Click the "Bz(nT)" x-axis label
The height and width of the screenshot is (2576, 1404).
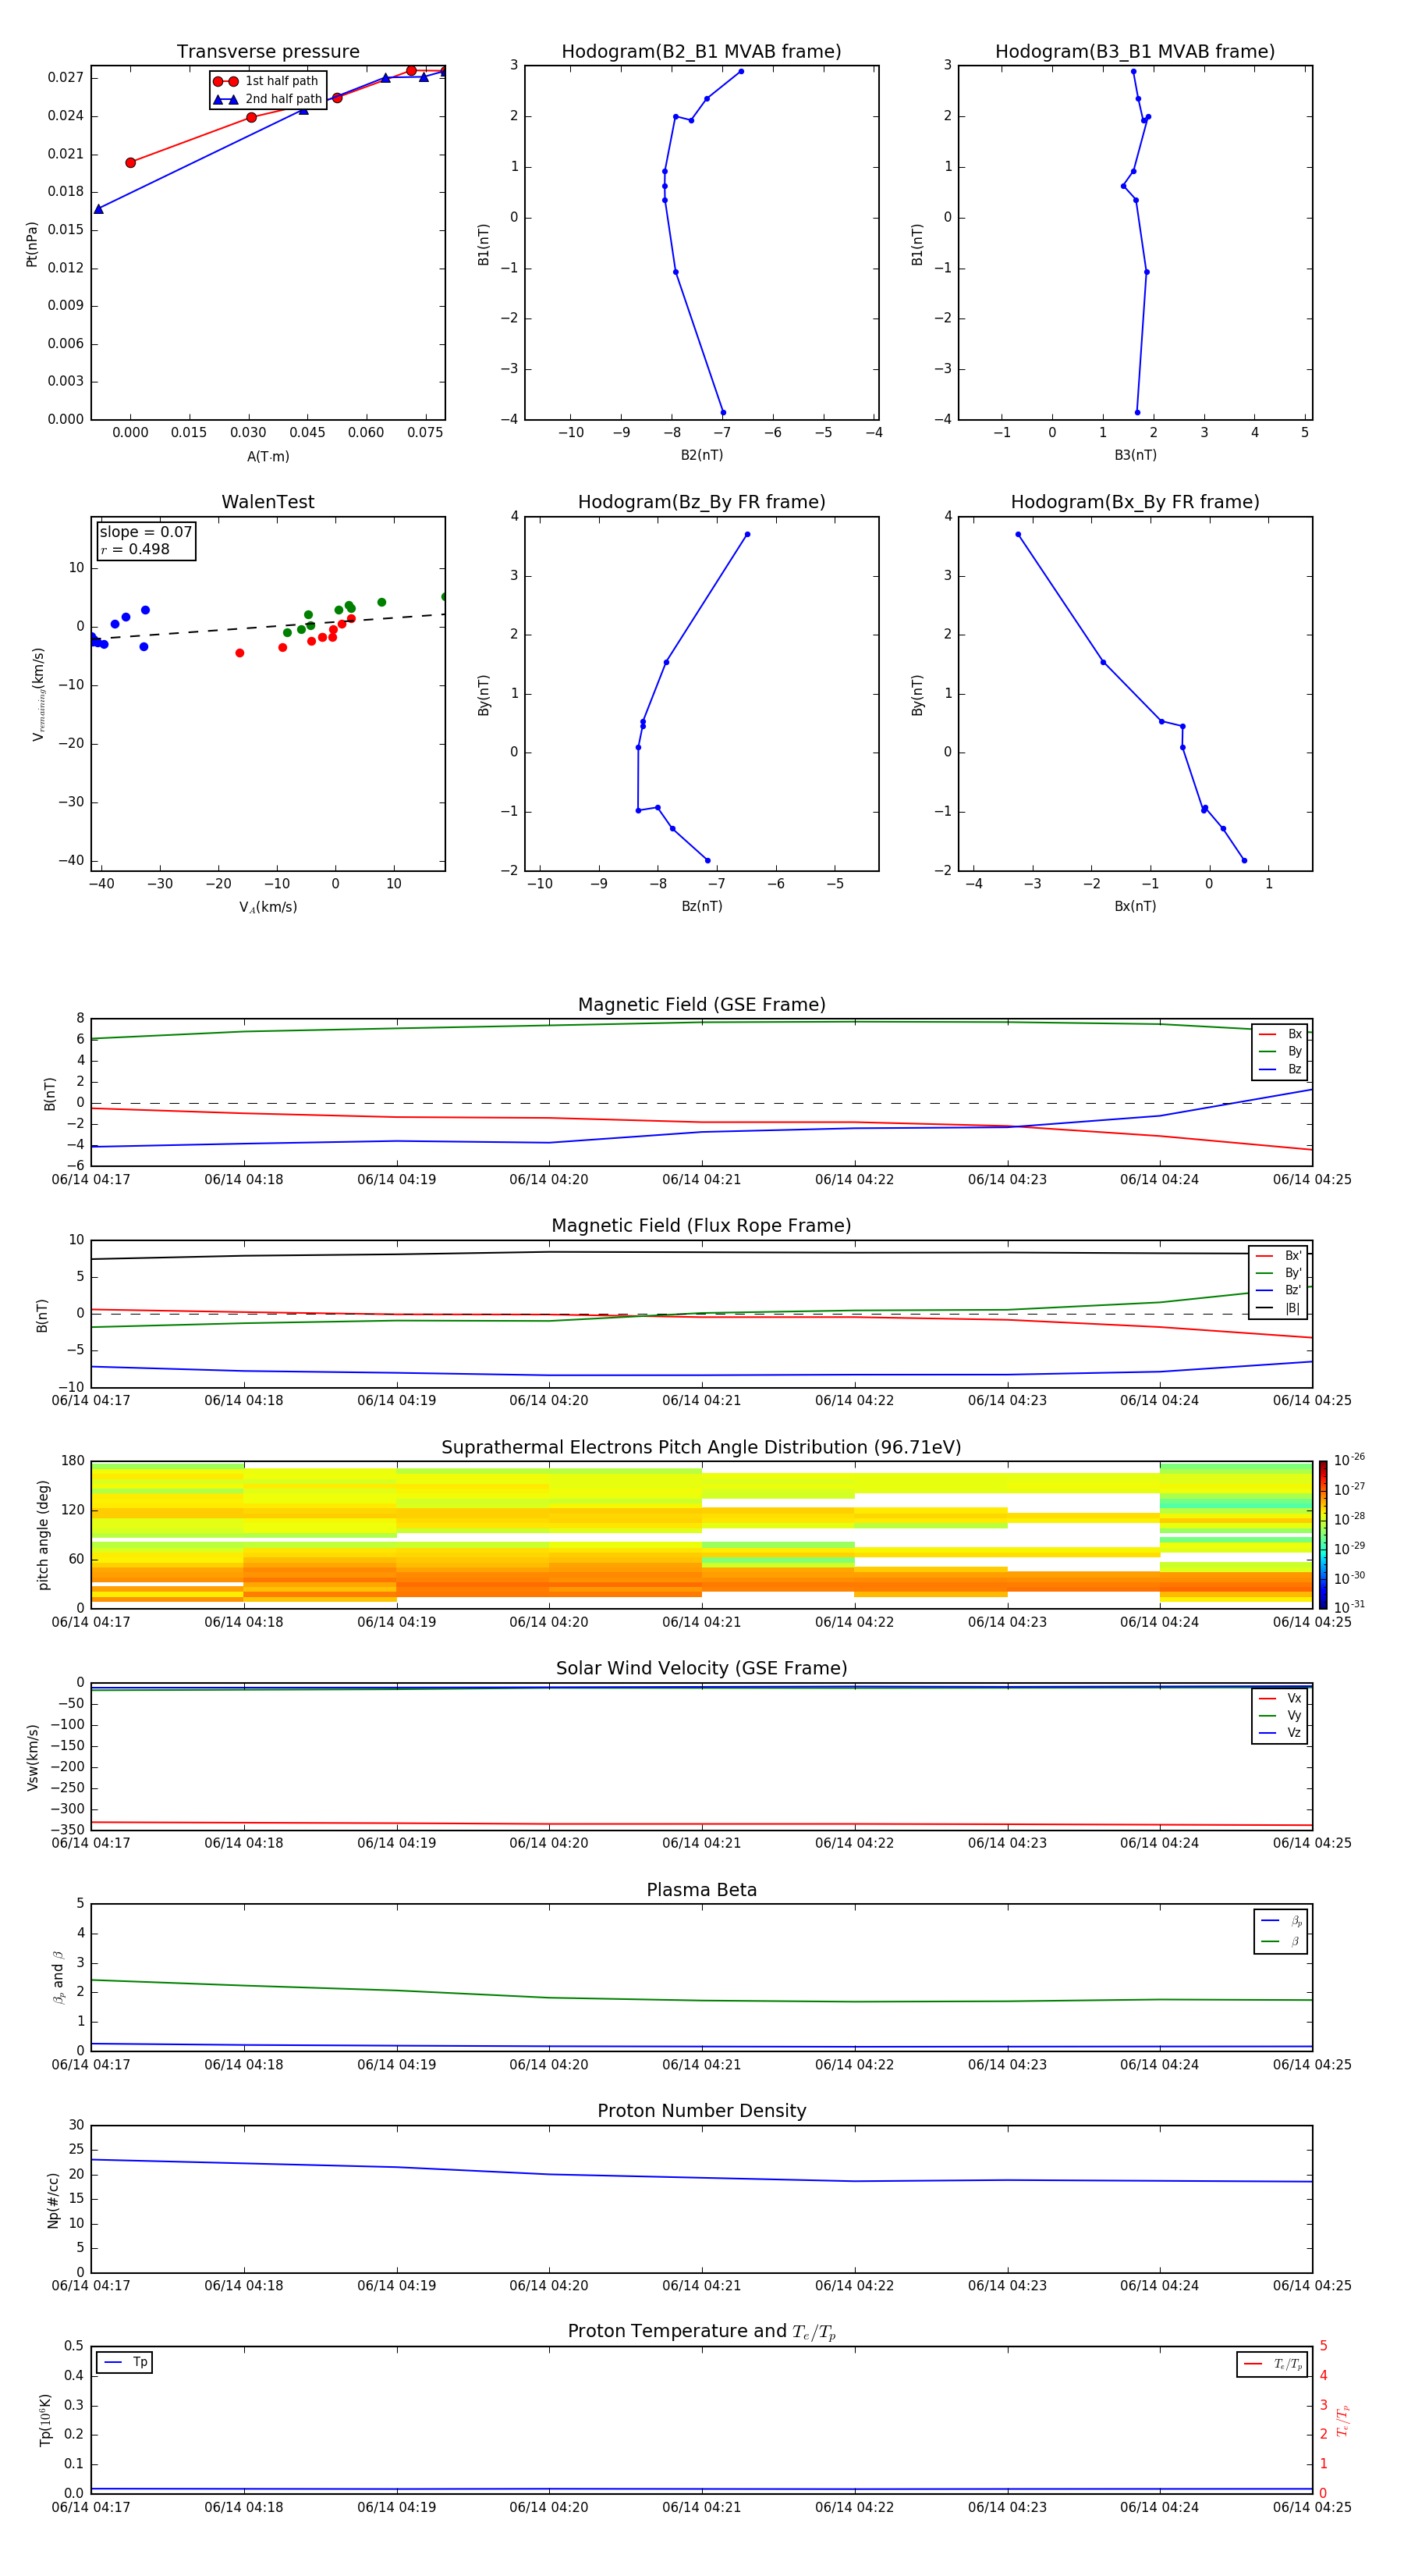pyautogui.click(x=701, y=906)
